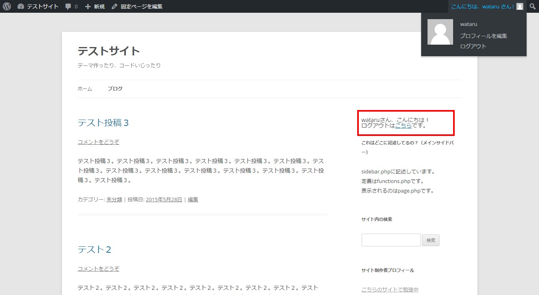
Task: Click the small avatar in admin bar
Action: click(x=519, y=6)
